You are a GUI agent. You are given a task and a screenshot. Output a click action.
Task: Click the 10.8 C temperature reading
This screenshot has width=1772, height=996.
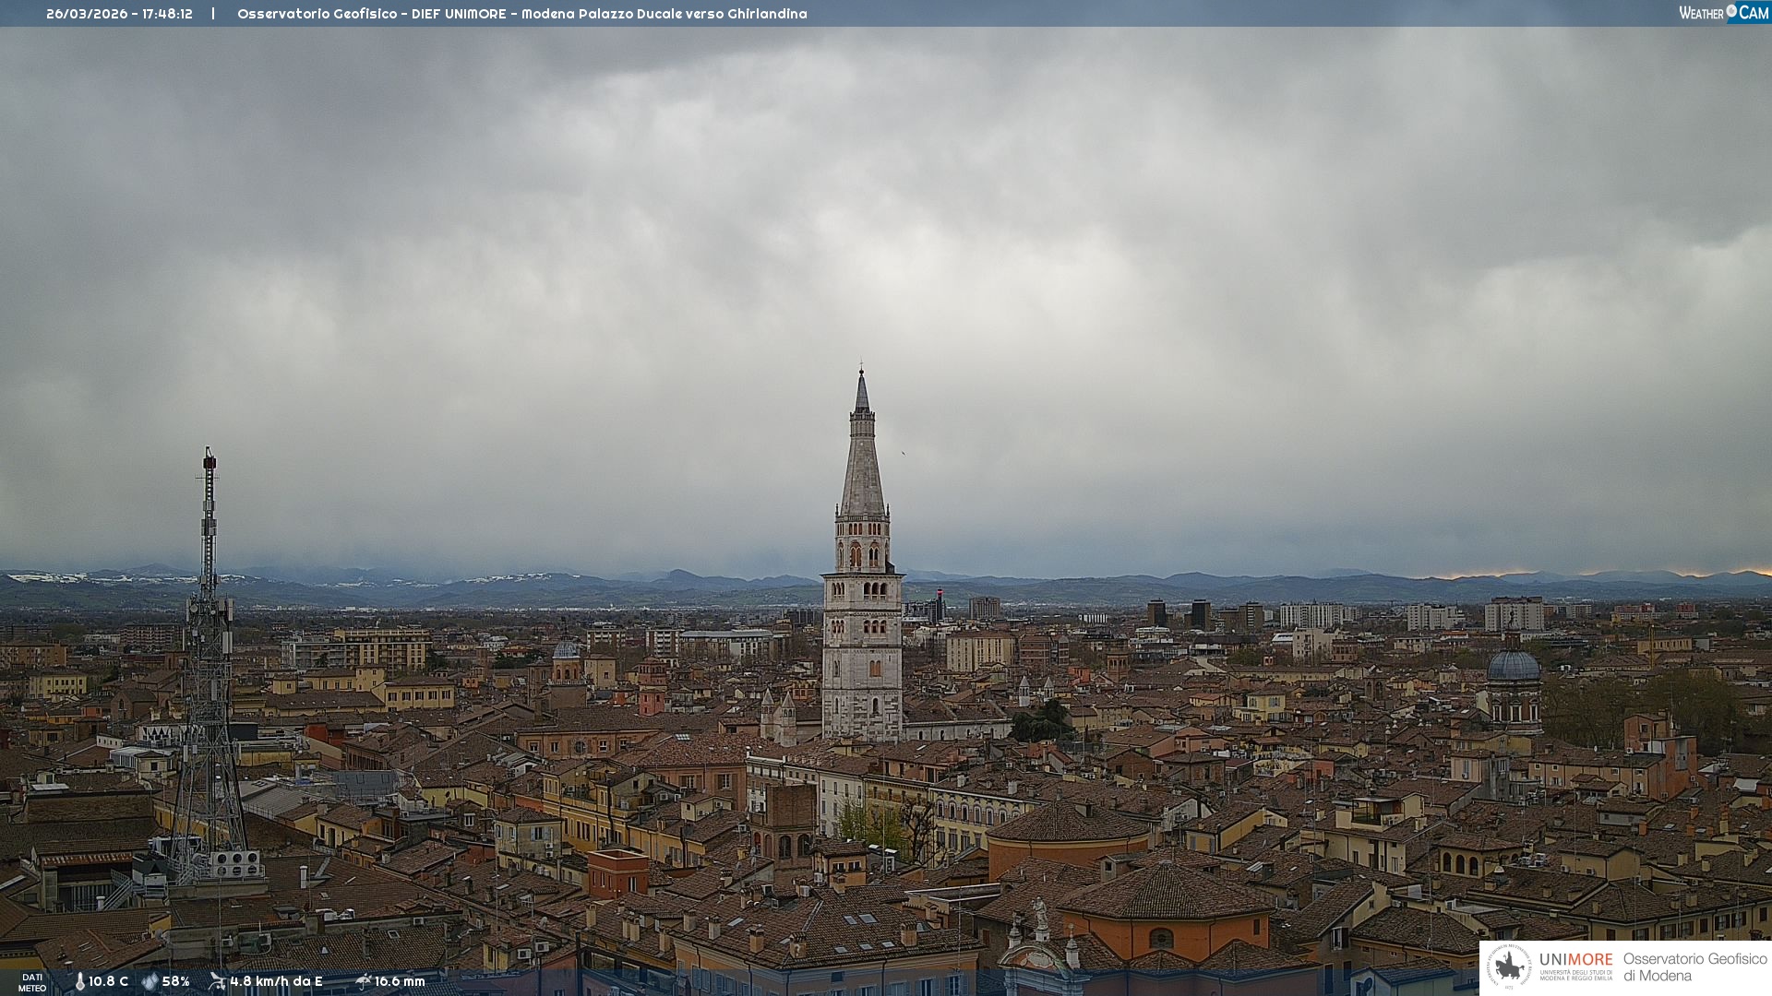(x=108, y=981)
